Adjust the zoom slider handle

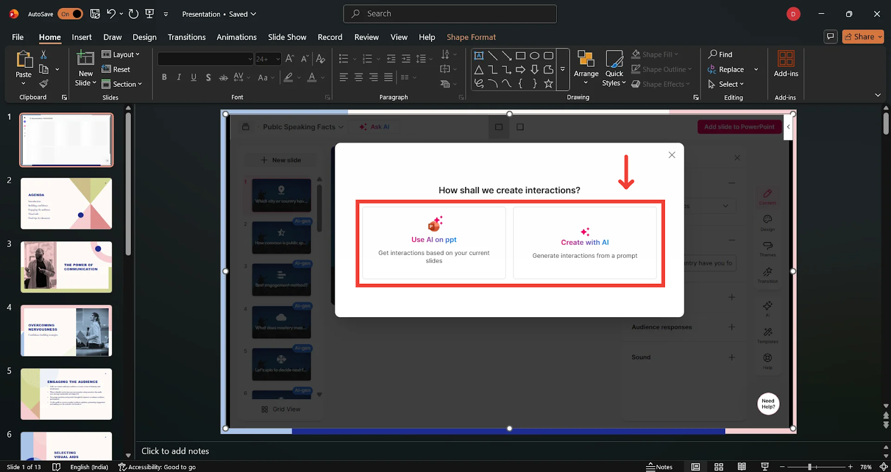(x=810, y=467)
